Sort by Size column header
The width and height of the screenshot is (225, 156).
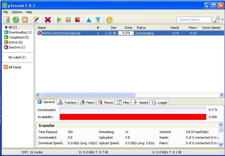click(109, 28)
